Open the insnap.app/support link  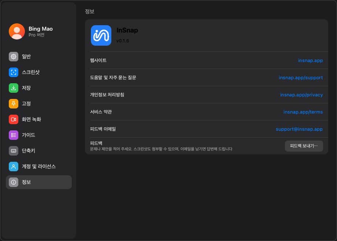[301, 77]
